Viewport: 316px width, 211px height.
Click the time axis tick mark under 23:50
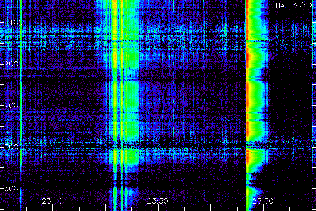263,207
